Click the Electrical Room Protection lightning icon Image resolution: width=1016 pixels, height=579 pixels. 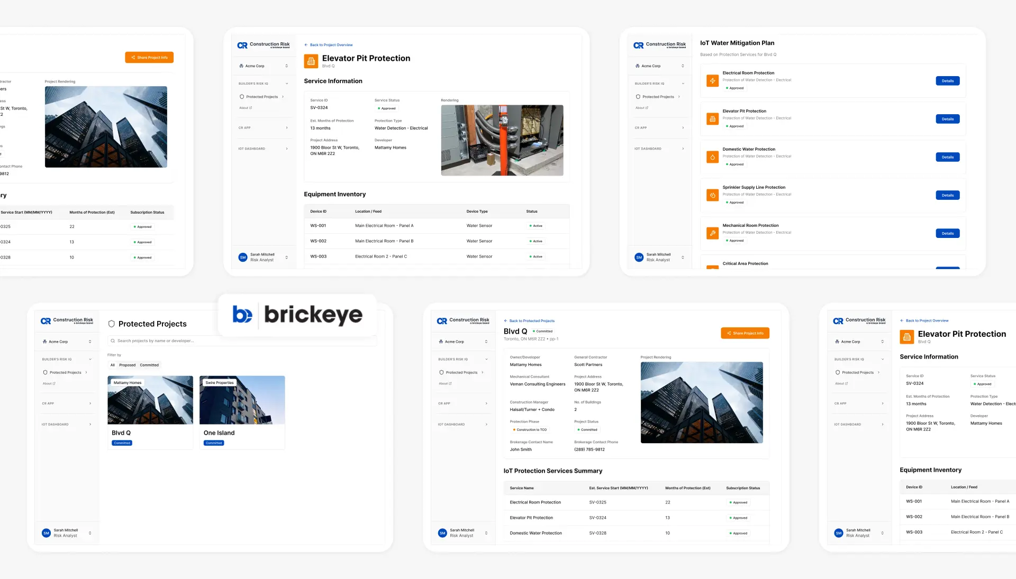coord(712,81)
